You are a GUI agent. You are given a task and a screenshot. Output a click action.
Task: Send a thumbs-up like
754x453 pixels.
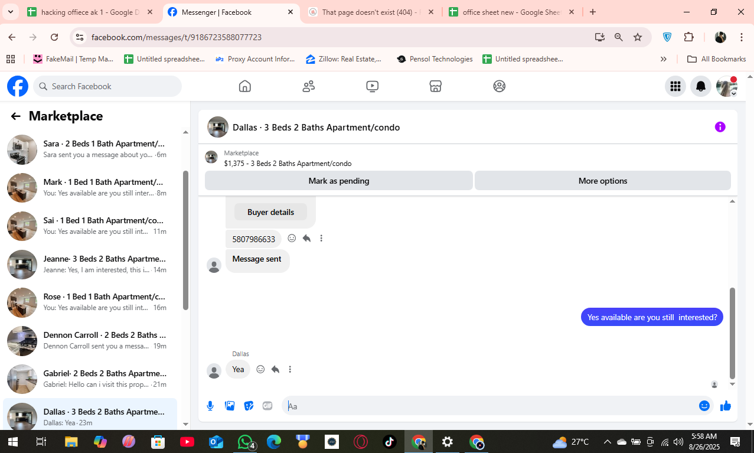pos(726,406)
